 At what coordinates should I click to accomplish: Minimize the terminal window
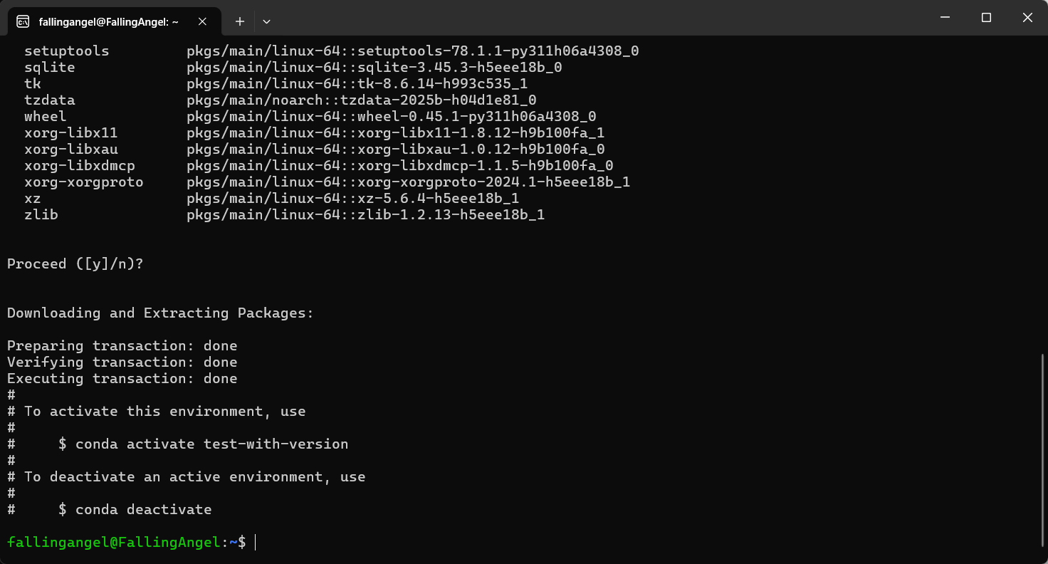pos(945,18)
